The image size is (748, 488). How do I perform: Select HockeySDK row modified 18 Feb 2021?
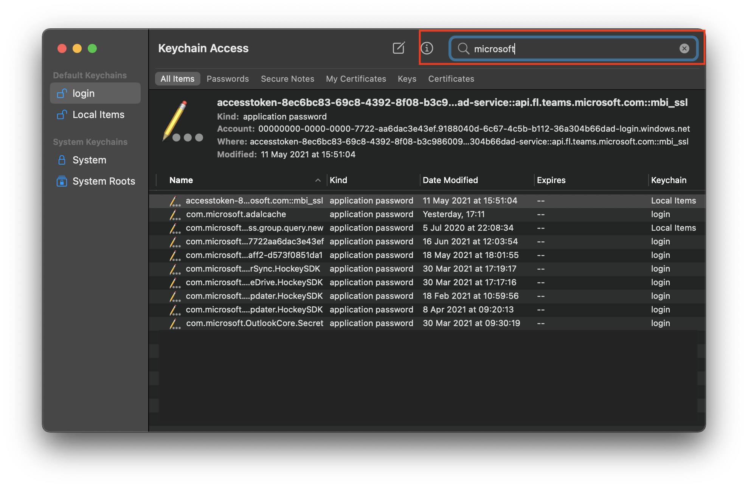click(427, 296)
